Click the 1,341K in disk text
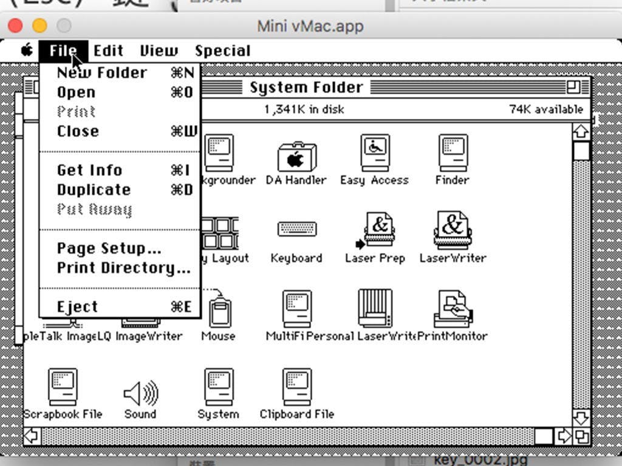622x466 pixels. (304, 109)
